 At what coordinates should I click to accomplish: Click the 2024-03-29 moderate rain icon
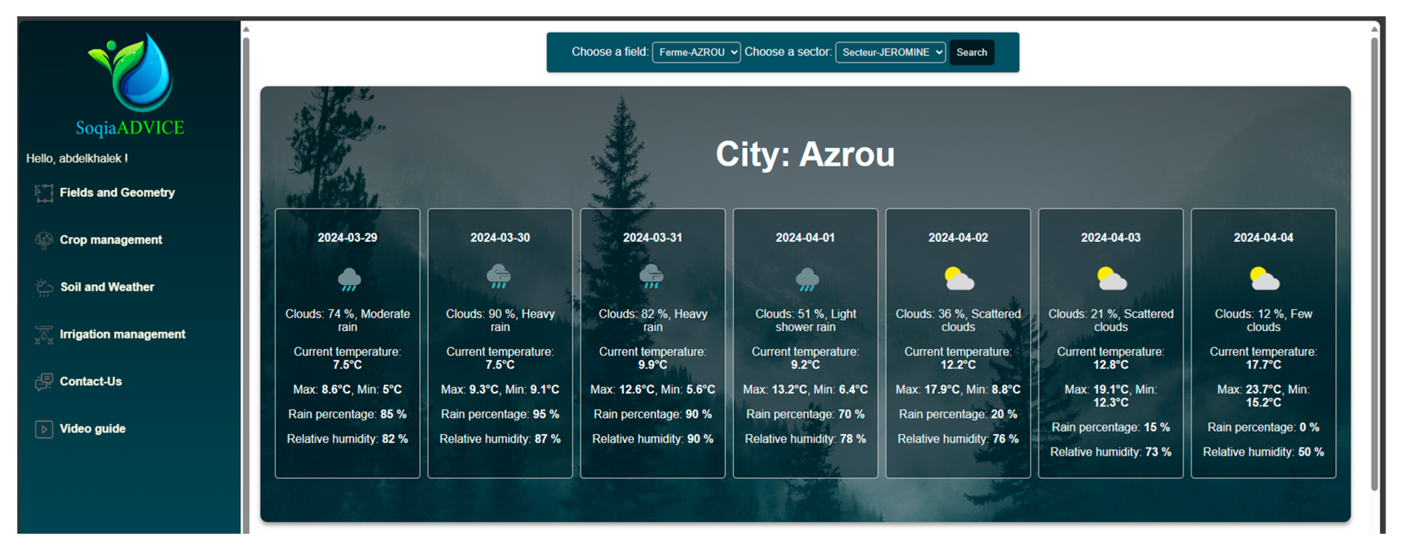(x=348, y=279)
